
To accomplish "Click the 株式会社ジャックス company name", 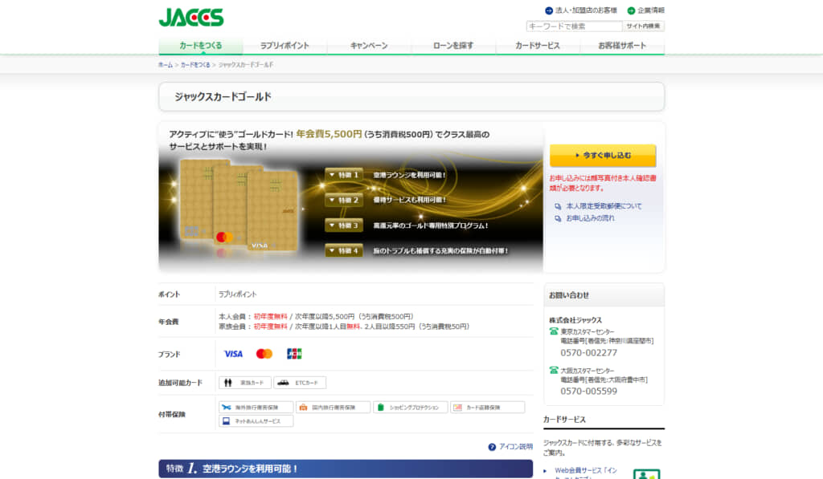I will click(x=575, y=320).
